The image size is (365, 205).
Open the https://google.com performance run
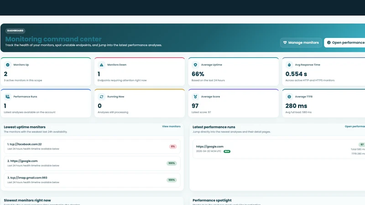click(279, 149)
